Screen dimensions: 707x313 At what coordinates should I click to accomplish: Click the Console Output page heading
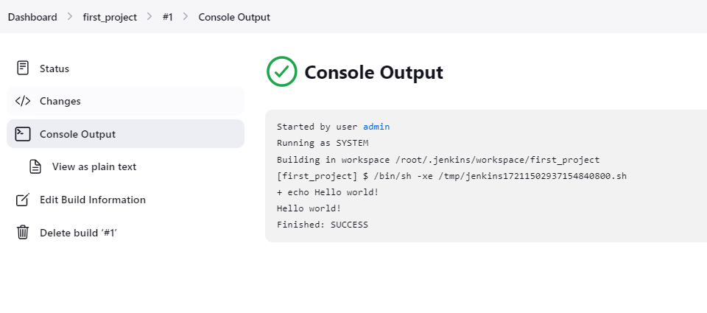[373, 73]
